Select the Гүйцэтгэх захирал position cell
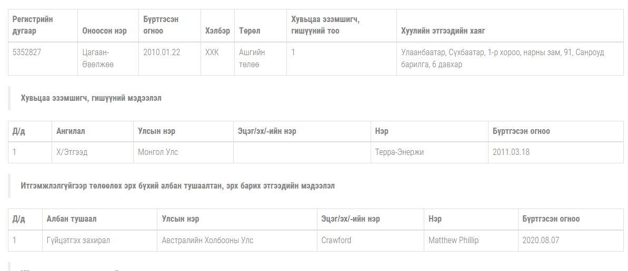The width and height of the screenshot is (628, 271). click(78, 241)
